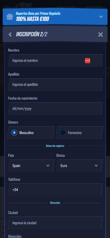Viewport: 110px width, 238px height.
Task: Select the Masculino radio button
Action: [14, 133]
